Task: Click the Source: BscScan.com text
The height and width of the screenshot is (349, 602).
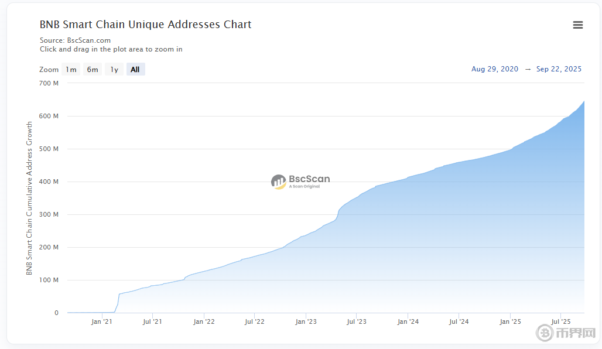Action: (75, 40)
